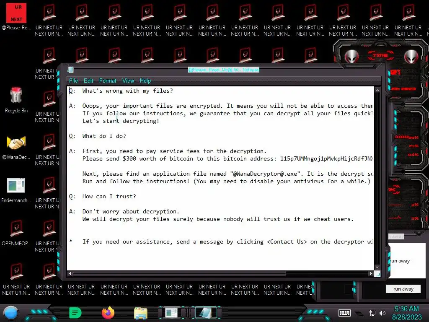Select the Endermanch... desktop shortcut icon
429x322 pixels.
pyautogui.click(x=16, y=190)
